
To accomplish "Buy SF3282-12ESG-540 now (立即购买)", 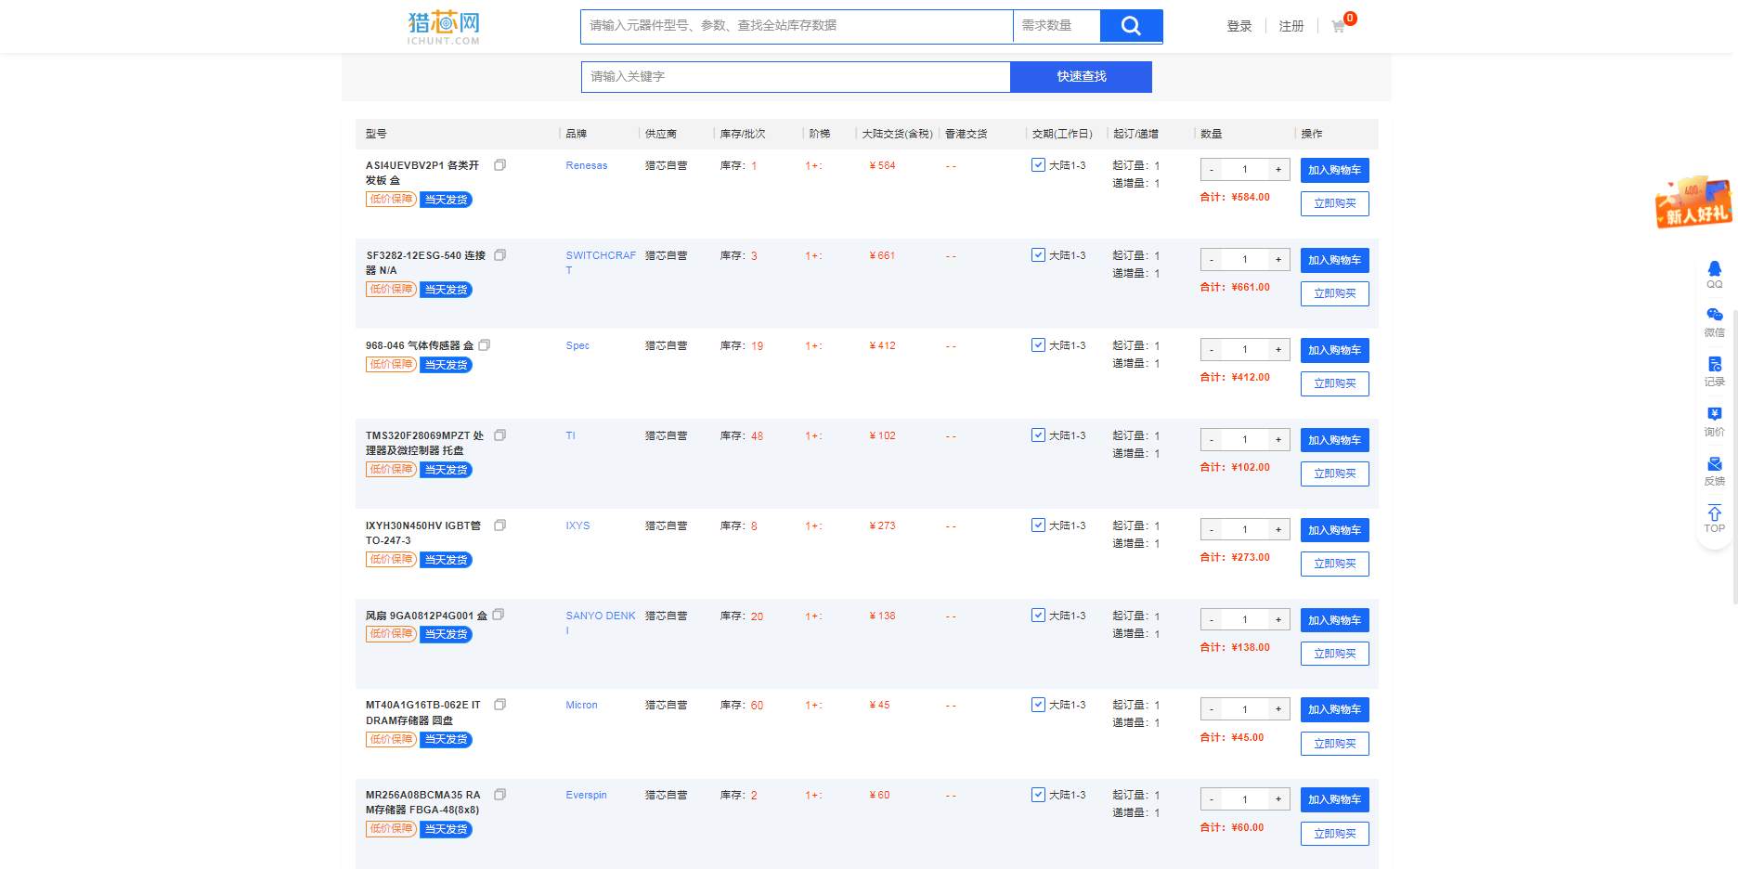I will click(x=1334, y=293).
